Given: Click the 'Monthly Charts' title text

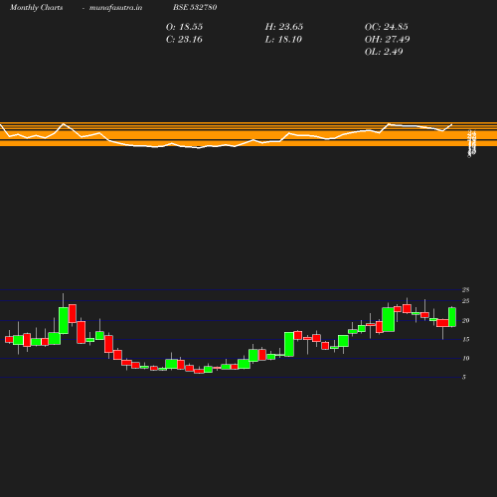Looking at the screenshot, I should (x=36, y=7).
